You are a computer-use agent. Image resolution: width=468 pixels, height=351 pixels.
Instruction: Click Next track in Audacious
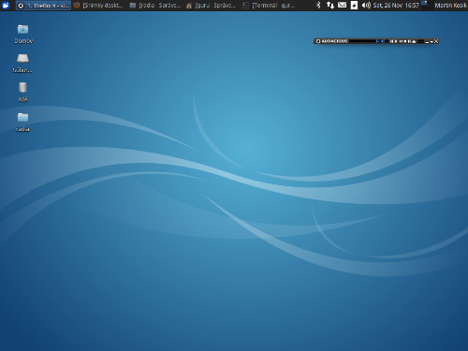point(409,41)
